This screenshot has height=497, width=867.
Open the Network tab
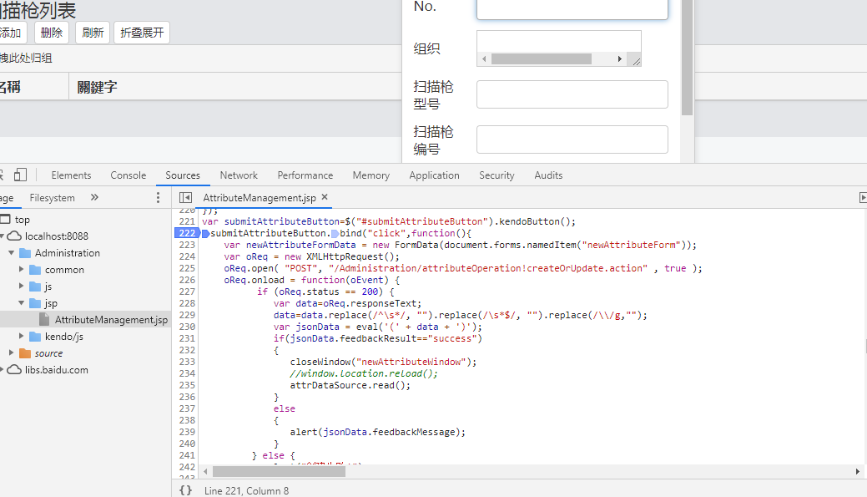pos(239,175)
